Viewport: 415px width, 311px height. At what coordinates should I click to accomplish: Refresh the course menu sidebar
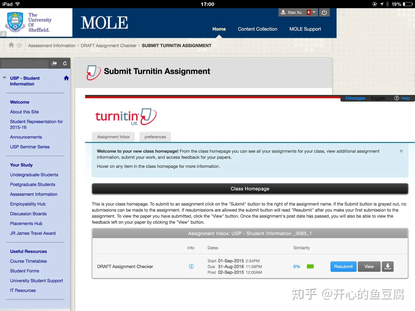click(65, 63)
